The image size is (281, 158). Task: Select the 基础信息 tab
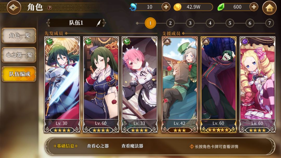pyautogui.click(x=65, y=146)
